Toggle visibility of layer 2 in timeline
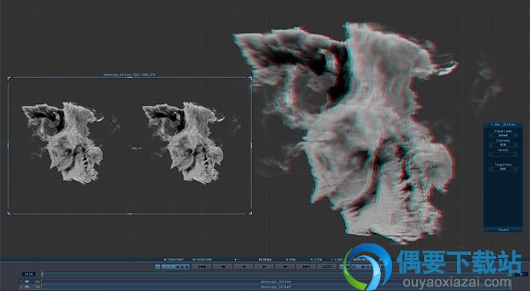The width and height of the screenshot is (530, 291). [26, 286]
